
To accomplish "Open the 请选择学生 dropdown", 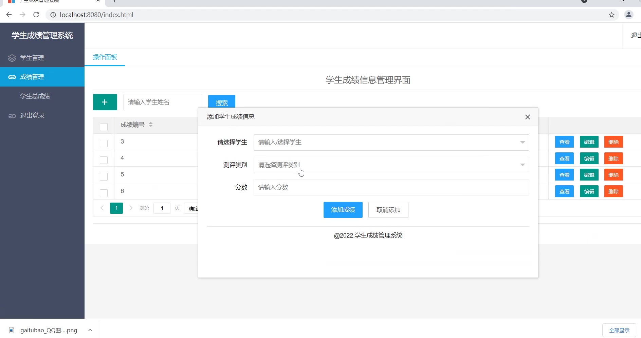I will pyautogui.click(x=391, y=143).
